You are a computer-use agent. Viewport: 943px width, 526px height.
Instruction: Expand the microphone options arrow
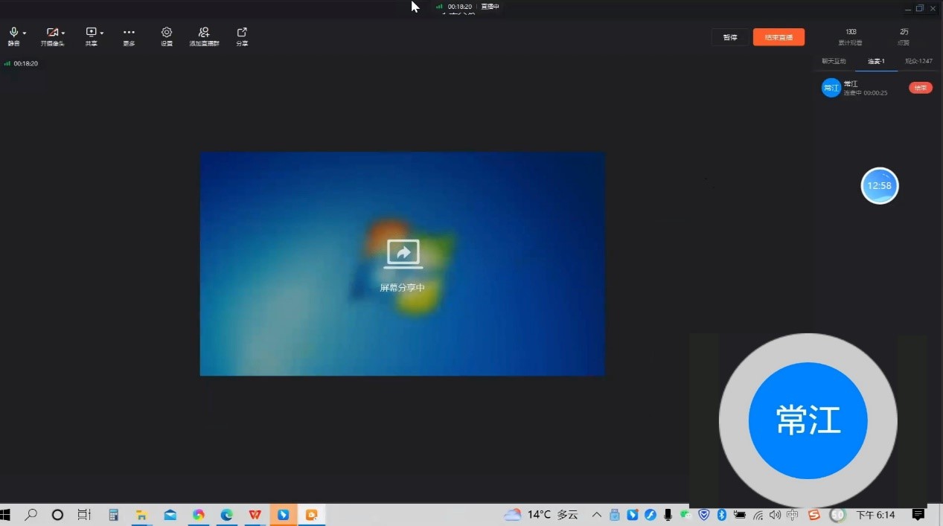(x=25, y=33)
